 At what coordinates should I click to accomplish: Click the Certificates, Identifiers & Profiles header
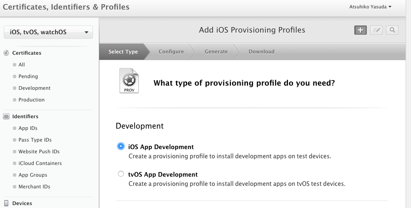pos(66,7)
